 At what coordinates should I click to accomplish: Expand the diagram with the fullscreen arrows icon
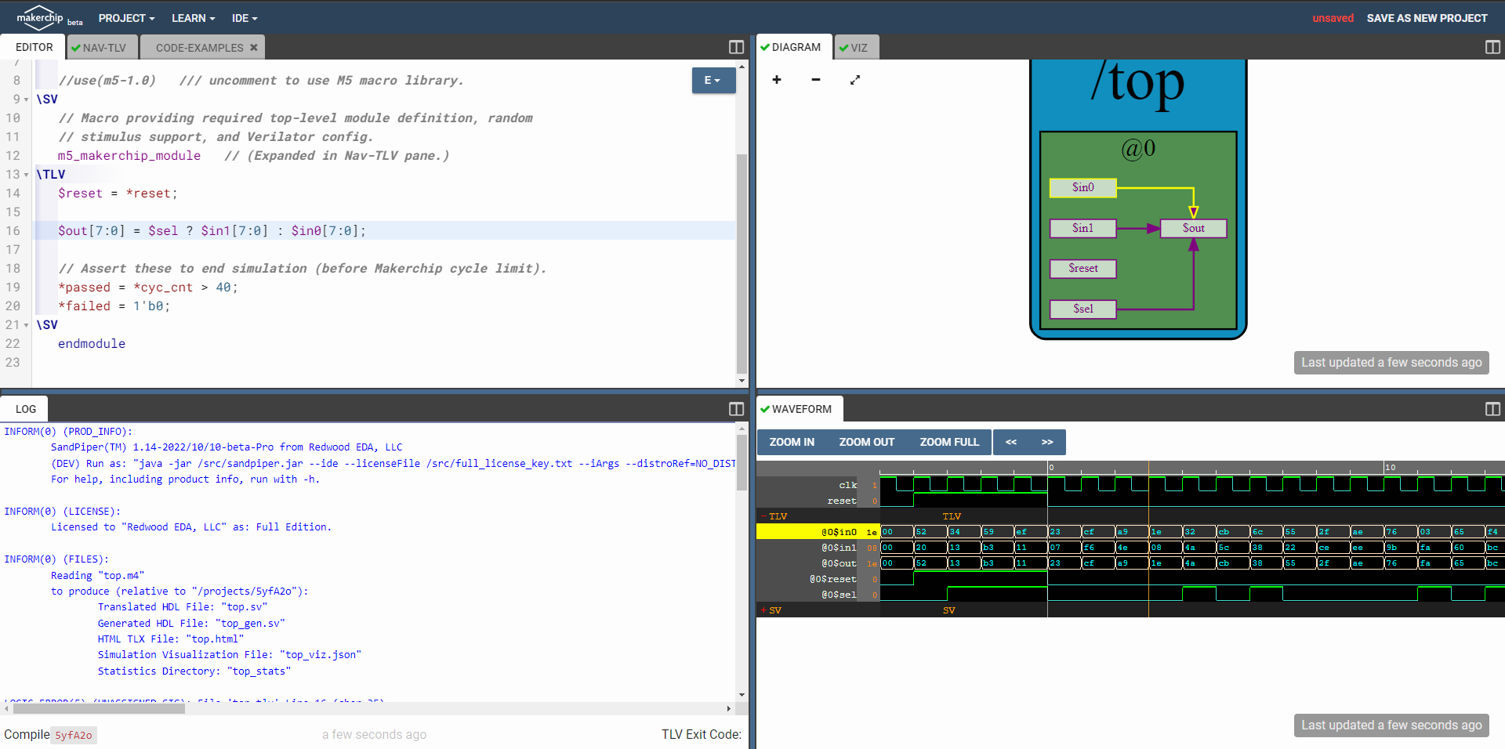coord(855,80)
